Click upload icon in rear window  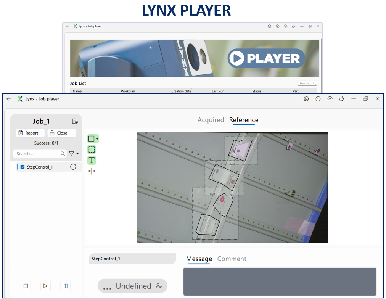286,26
